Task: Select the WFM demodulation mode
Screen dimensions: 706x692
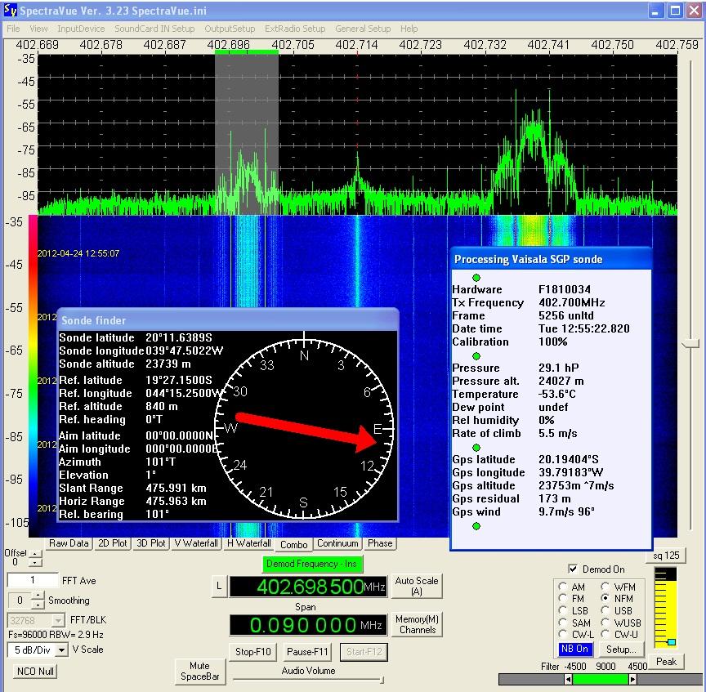Action: tap(607, 587)
